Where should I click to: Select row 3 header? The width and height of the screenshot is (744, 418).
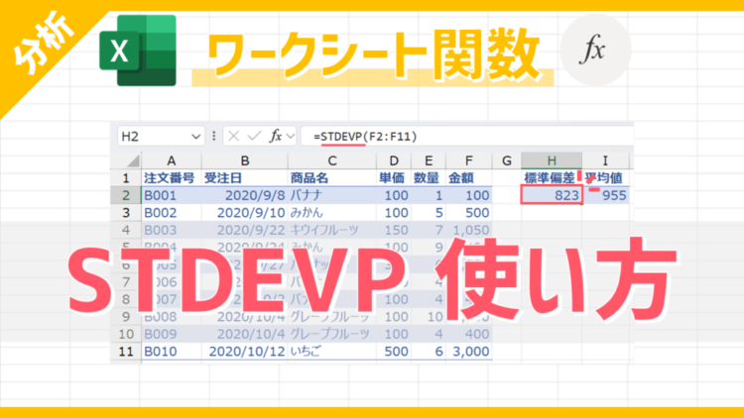(x=126, y=213)
